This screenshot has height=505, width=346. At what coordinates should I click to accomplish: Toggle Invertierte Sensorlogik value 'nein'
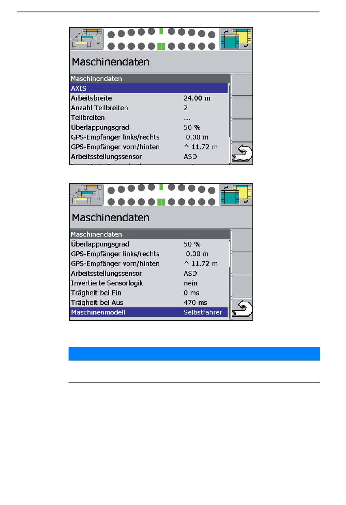pos(190,283)
